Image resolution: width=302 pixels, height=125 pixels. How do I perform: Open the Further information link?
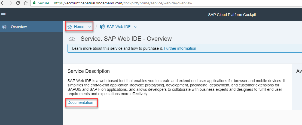click(180, 48)
